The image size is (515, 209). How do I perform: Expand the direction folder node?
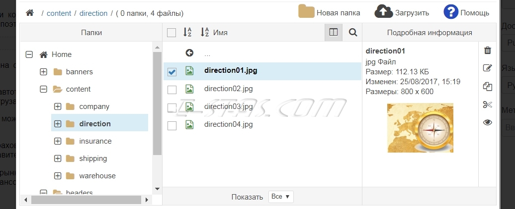coord(58,124)
